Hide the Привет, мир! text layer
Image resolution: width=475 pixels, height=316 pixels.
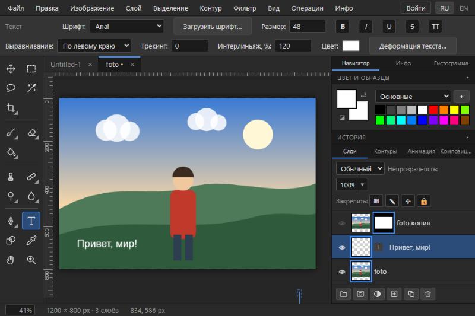coord(342,247)
